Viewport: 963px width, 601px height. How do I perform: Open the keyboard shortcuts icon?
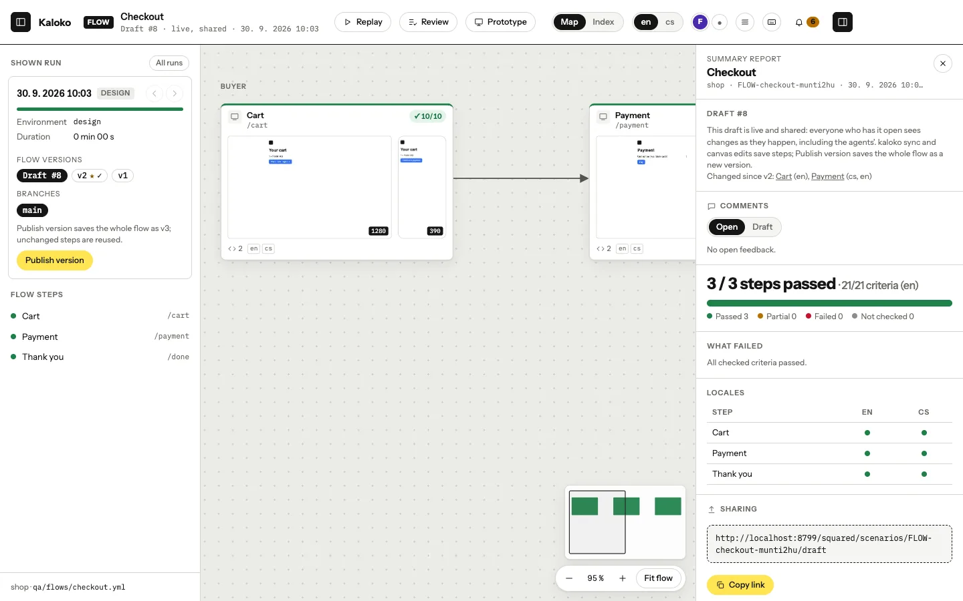tap(772, 22)
